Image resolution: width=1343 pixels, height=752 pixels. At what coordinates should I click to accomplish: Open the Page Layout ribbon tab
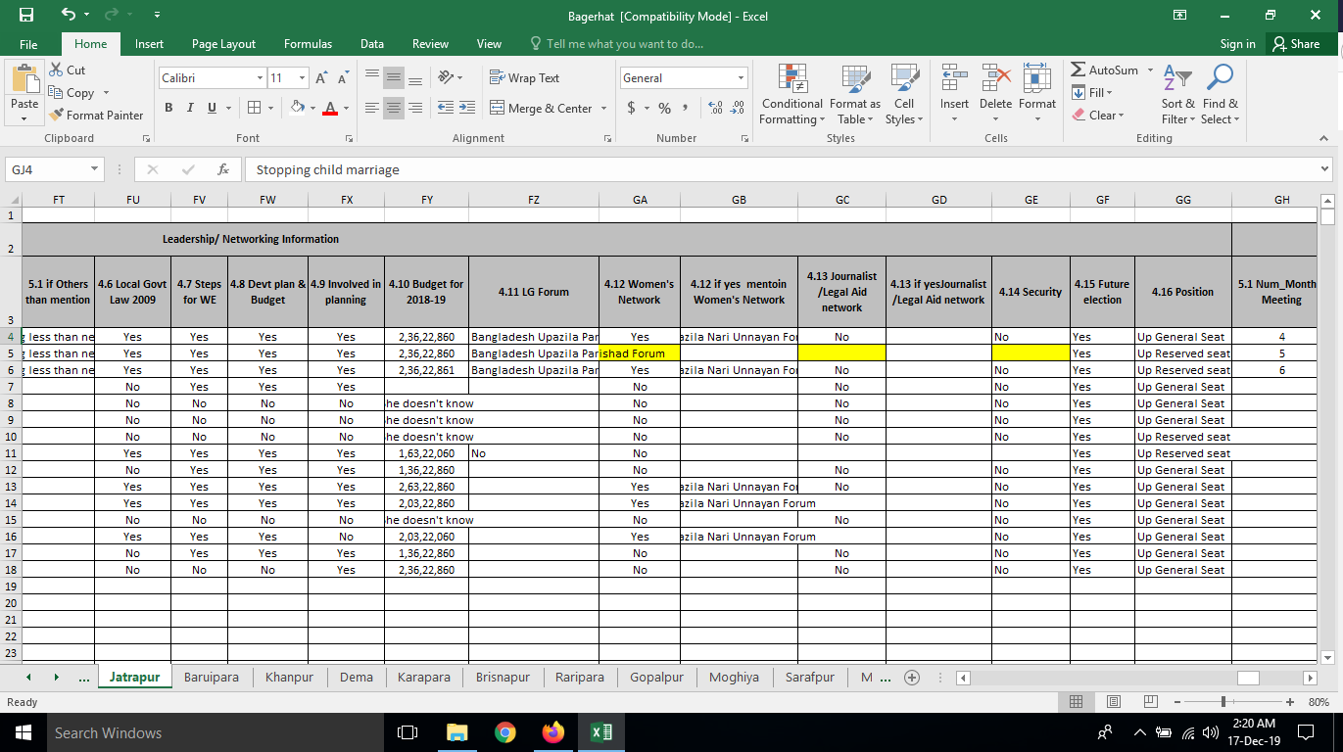click(x=223, y=44)
